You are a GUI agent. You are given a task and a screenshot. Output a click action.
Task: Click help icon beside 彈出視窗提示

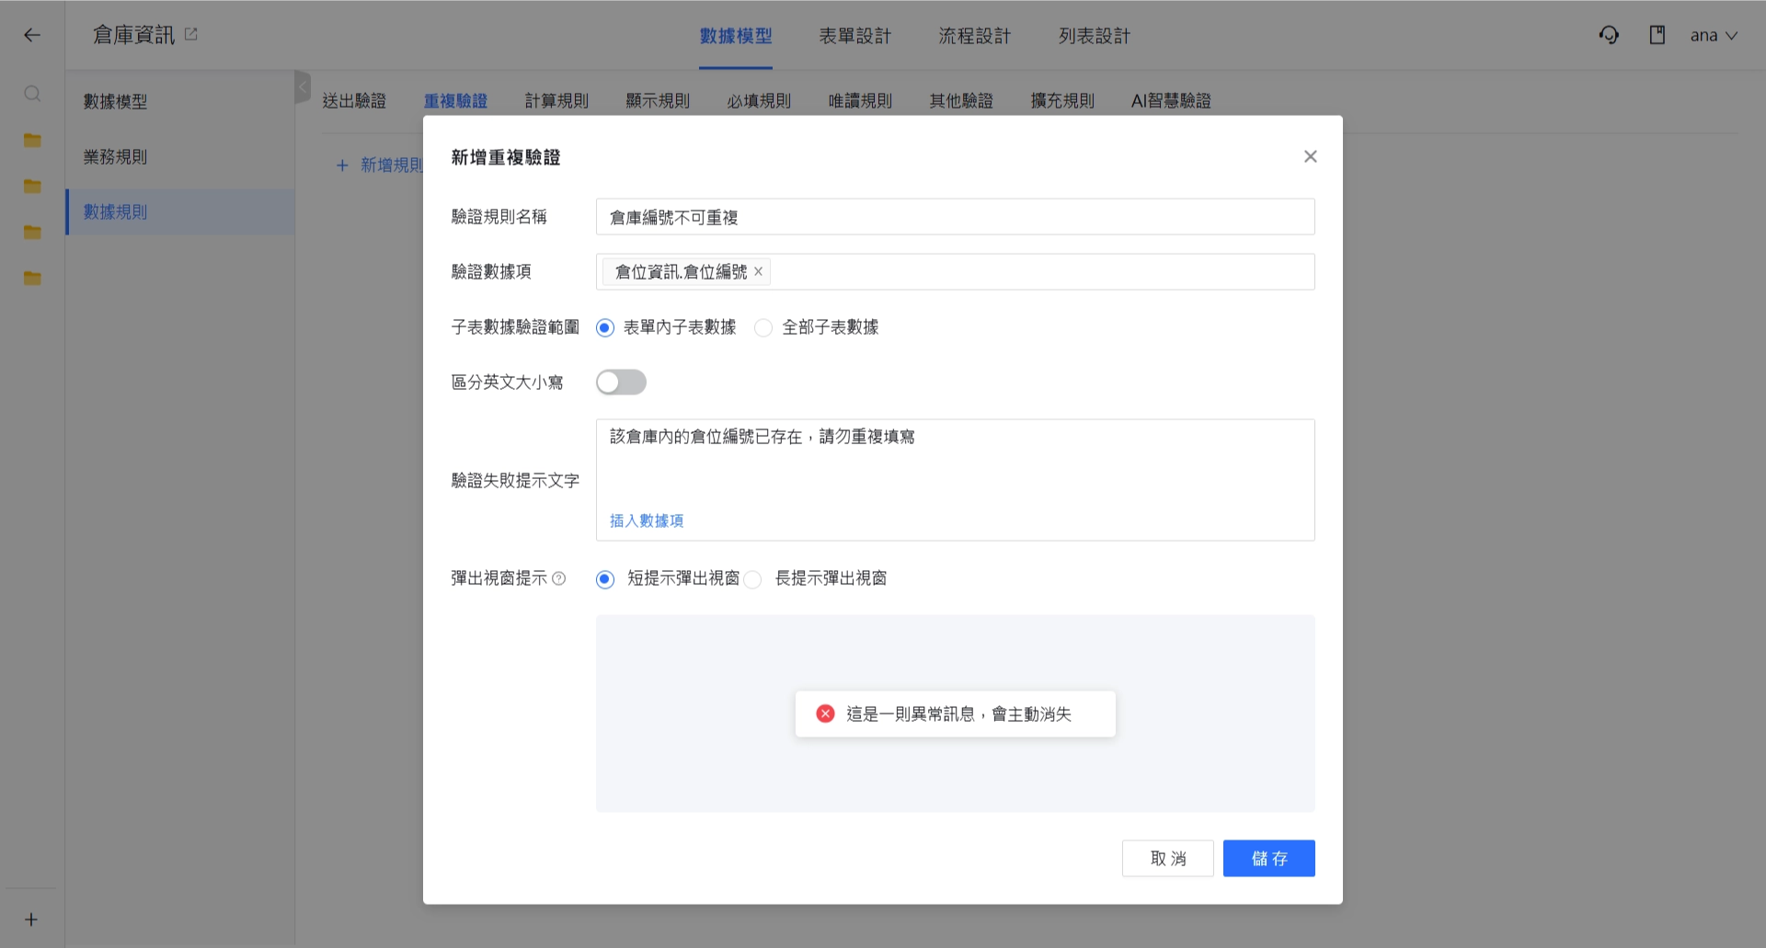click(558, 578)
